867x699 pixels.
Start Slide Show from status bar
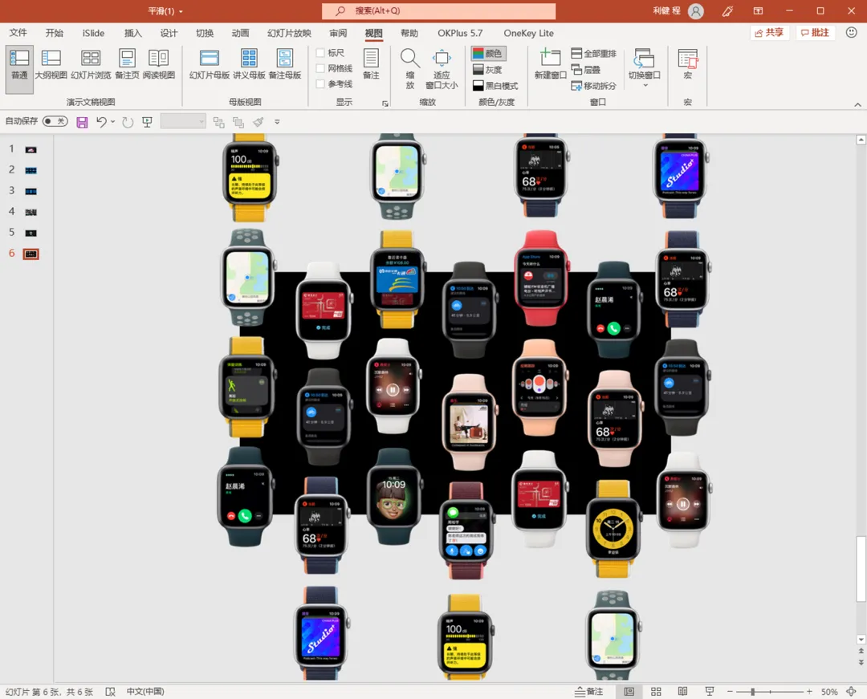(710, 691)
